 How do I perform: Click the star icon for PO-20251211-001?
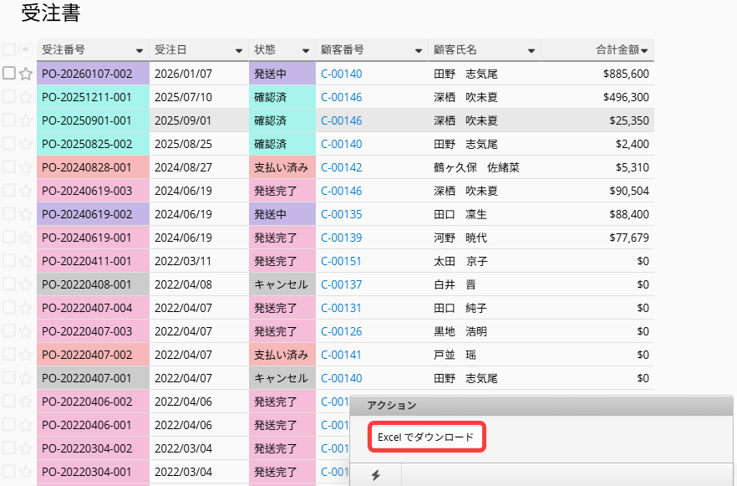click(x=25, y=97)
